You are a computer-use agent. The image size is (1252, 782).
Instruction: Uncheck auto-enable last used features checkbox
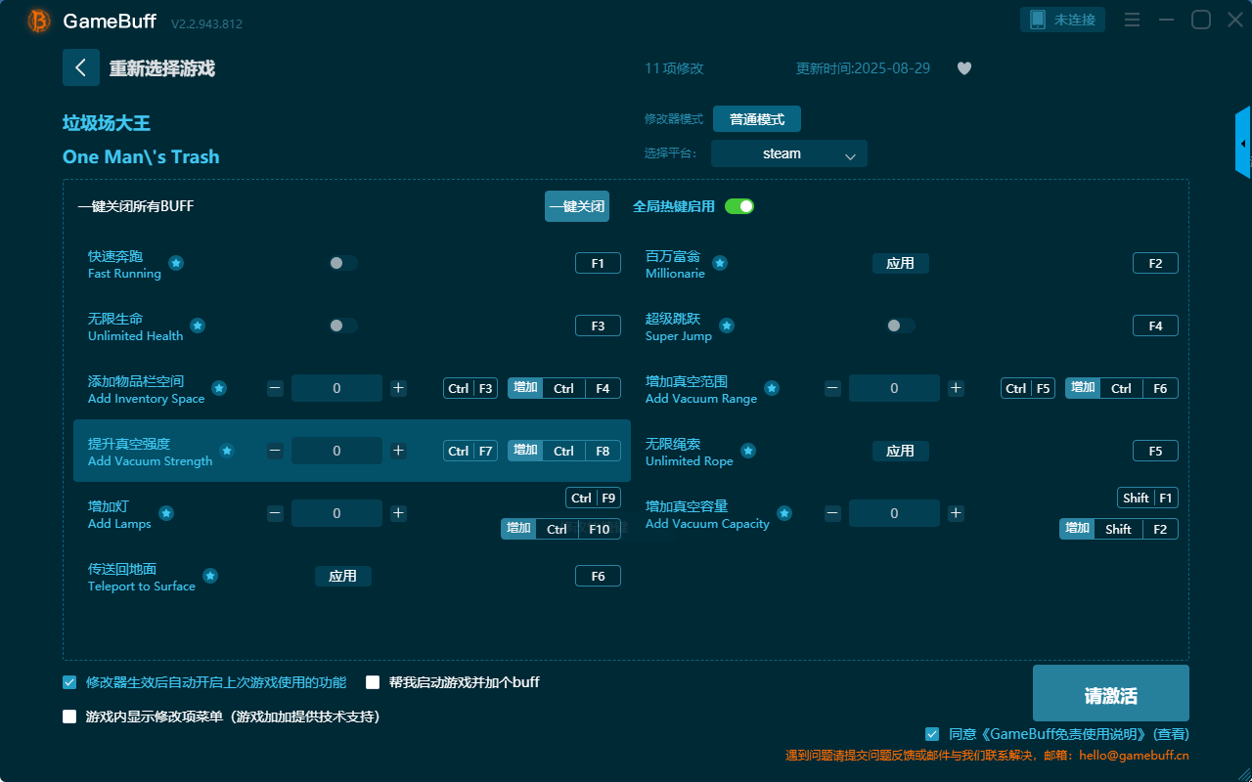(x=69, y=682)
